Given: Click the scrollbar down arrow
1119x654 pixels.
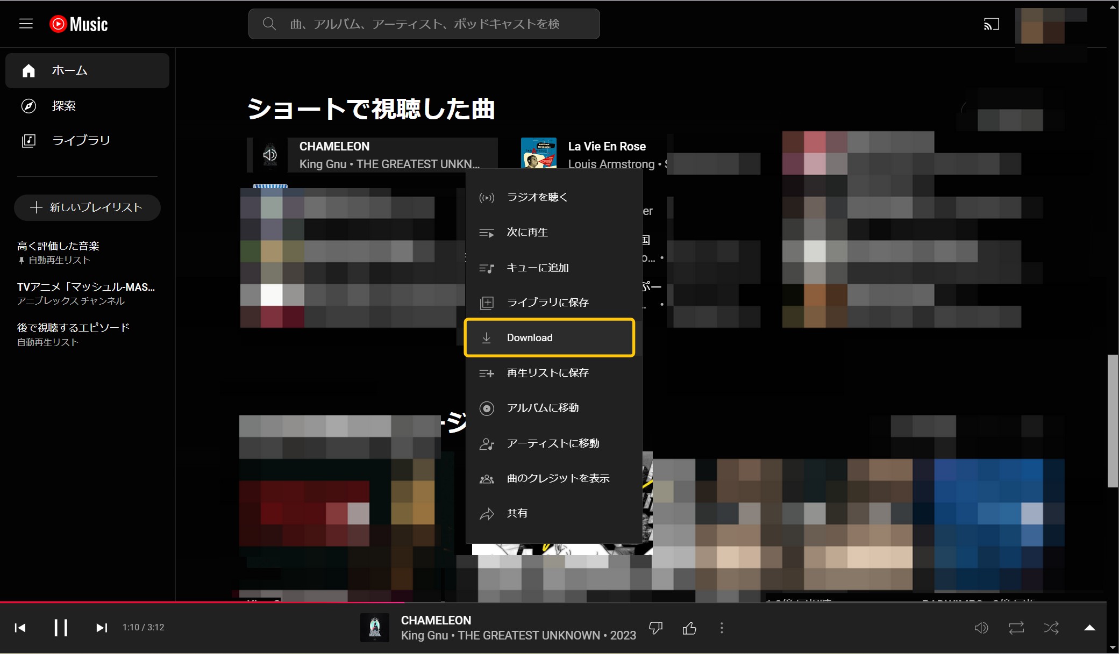Looking at the screenshot, I should 1113,648.
